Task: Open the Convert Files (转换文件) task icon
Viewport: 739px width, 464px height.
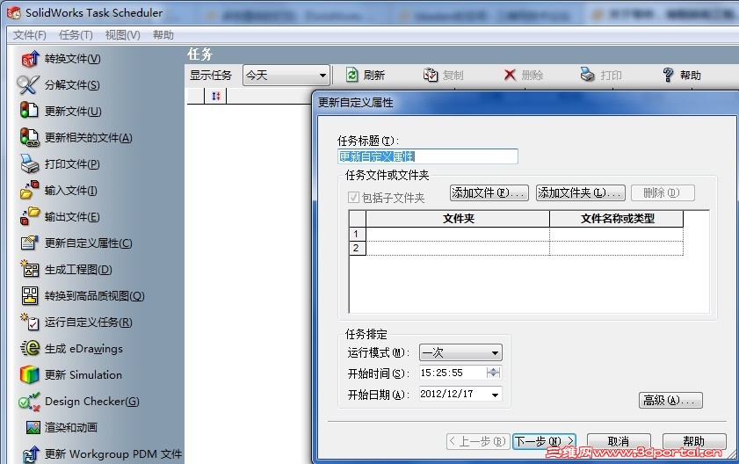Action: click(30, 59)
